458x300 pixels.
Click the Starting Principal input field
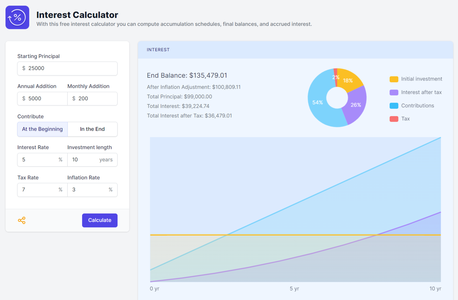[x=71, y=68]
